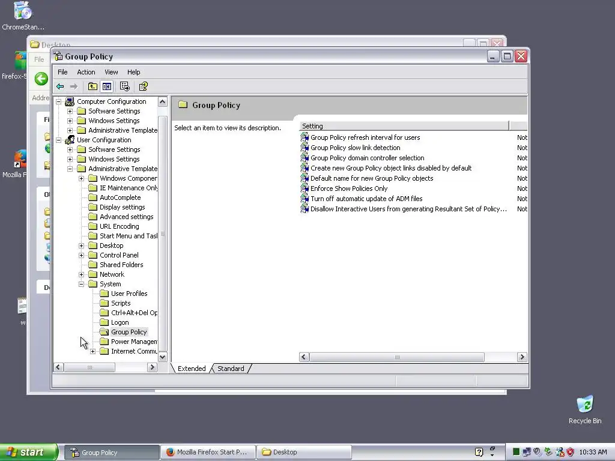Image resolution: width=615 pixels, height=461 pixels.
Task: Click the folder icon next to URL Encoding
Action: click(x=92, y=226)
